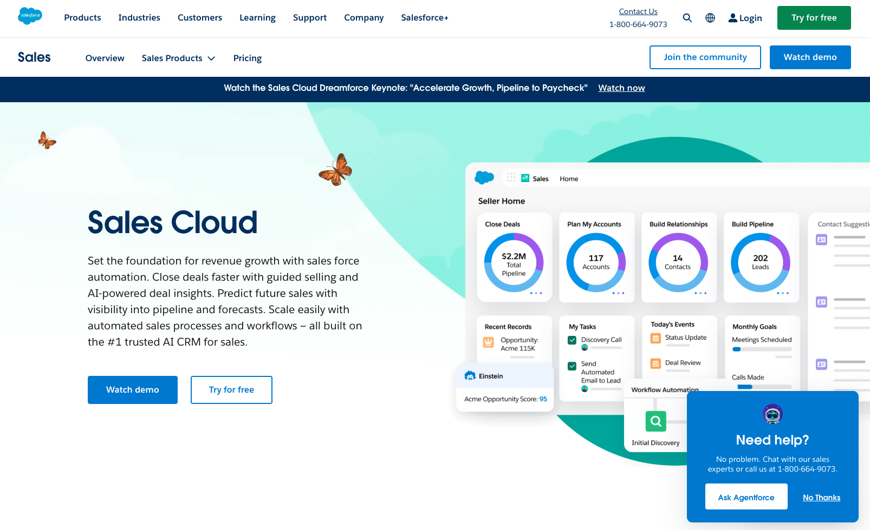The width and height of the screenshot is (870, 530).
Task: Open the Customers menu
Action: click(x=200, y=18)
